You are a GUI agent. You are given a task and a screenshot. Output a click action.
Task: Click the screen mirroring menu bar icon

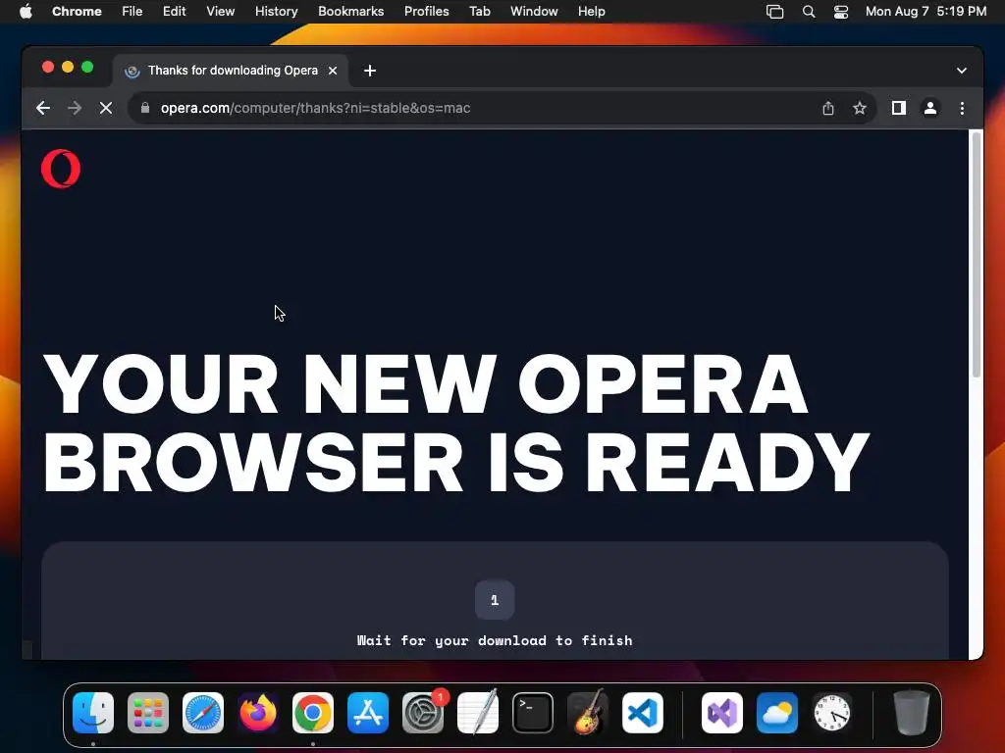tap(775, 12)
